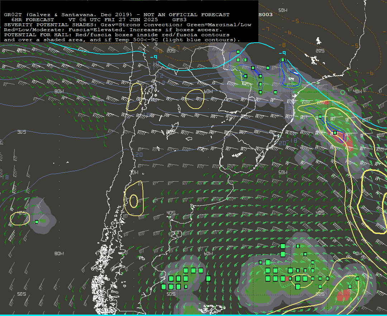Click the 80W label between 20S and 30S
Viewport: 387px width, 316px height.
click(x=59, y=91)
